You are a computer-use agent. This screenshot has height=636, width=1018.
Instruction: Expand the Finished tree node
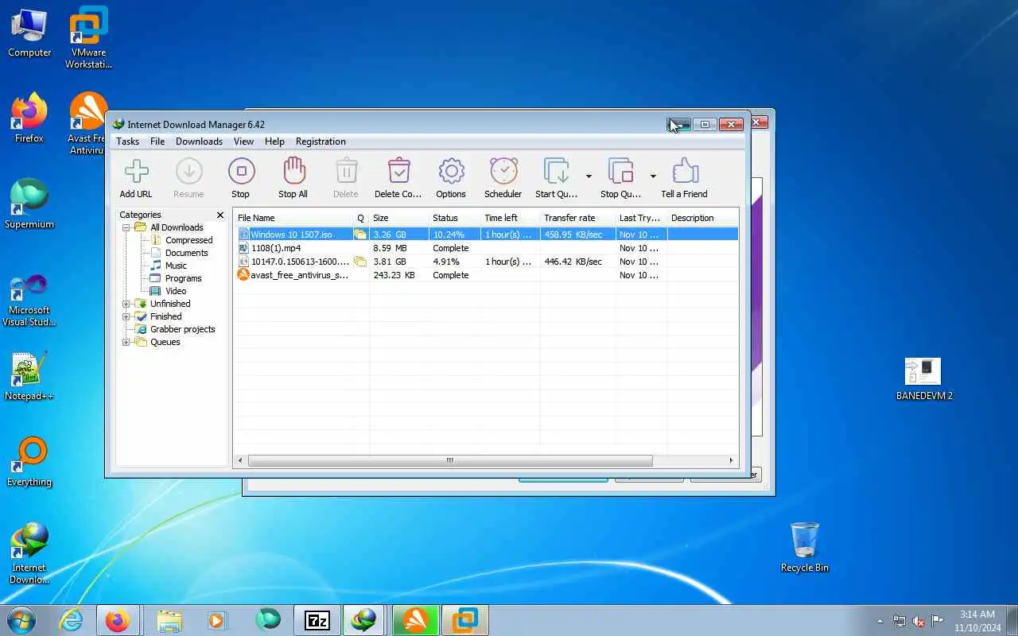click(126, 316)
